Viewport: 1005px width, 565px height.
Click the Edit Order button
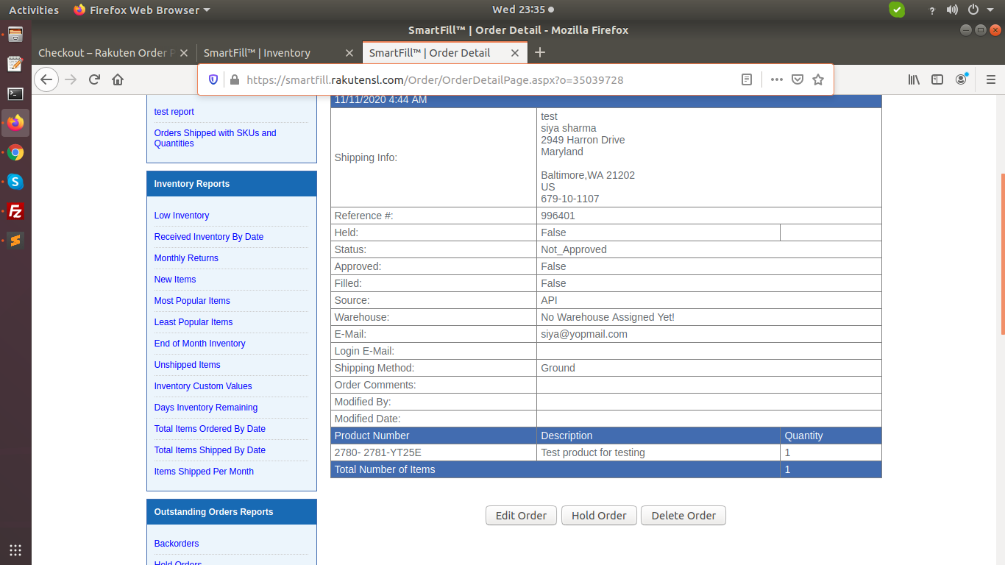click(x=521, y=516)
